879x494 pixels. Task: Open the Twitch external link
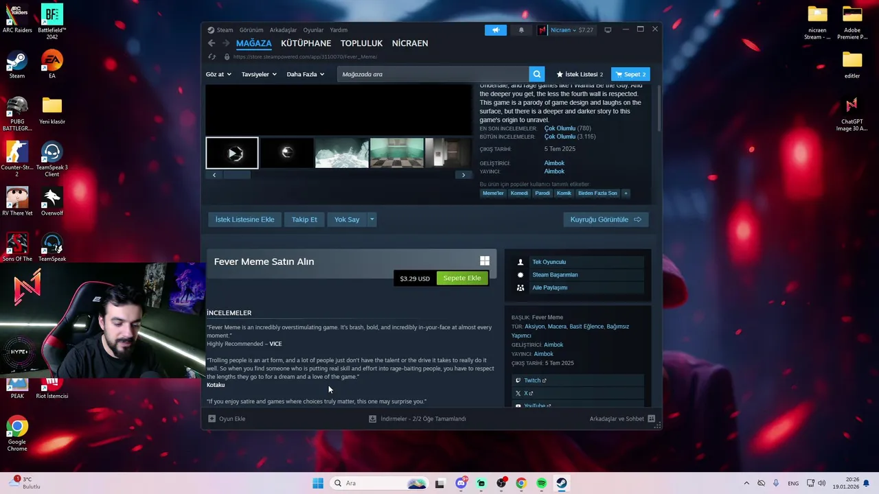(535, 380)
